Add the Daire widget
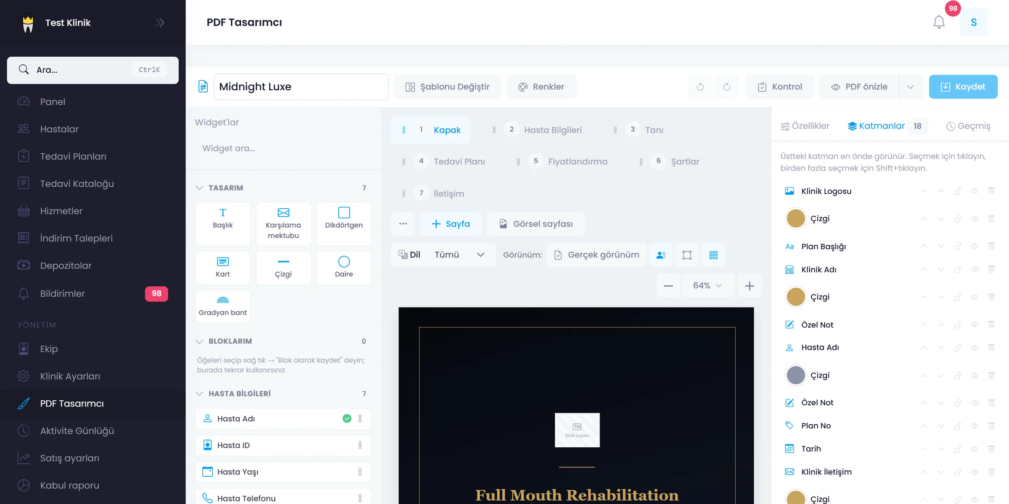 344,268
